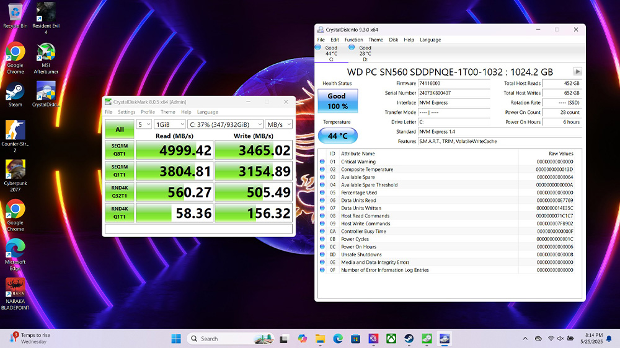The height and width of the screenshot is (348, 620).
Task: Select the NARAKA BLADEPOINT desktop icon
Action: (15, 294)
